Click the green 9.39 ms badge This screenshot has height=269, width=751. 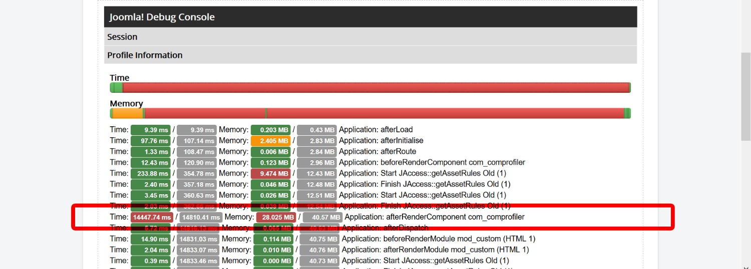[151, 130]
